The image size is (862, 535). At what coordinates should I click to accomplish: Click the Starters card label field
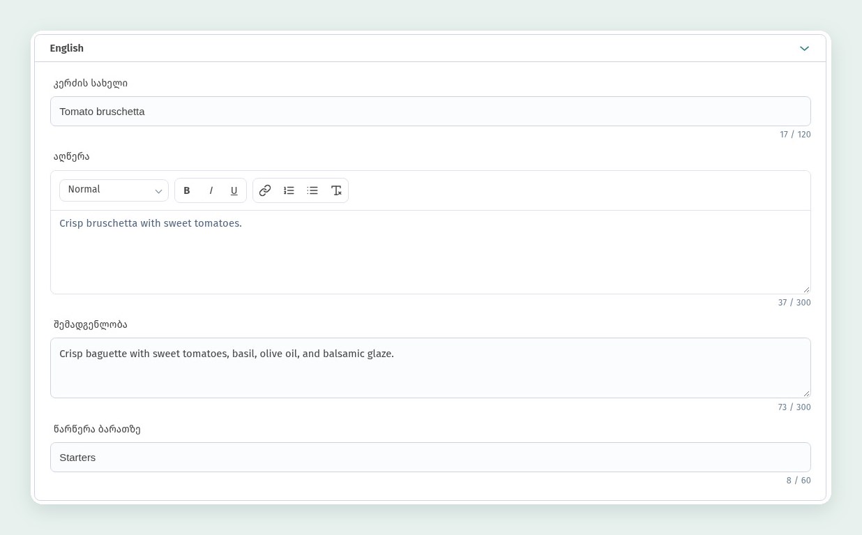click(x=430, y=458)
